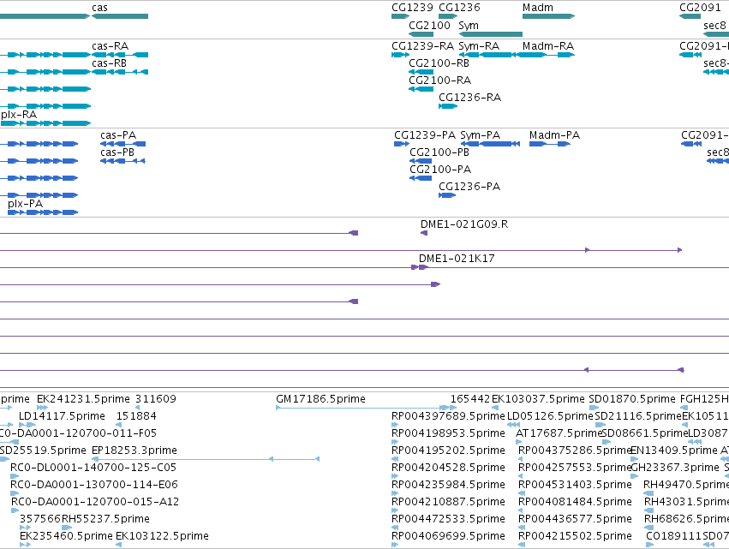Click the RH68626.5prime label
The image size is (729, 549).
pos(687,519)
